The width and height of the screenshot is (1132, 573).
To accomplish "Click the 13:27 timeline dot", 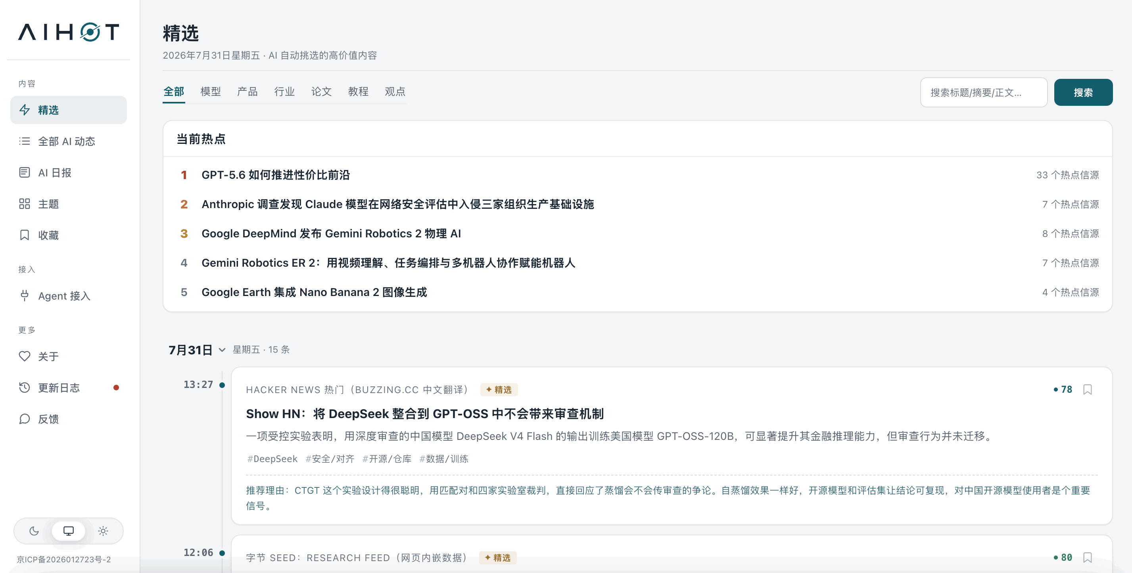I will (x=222, y=385).
